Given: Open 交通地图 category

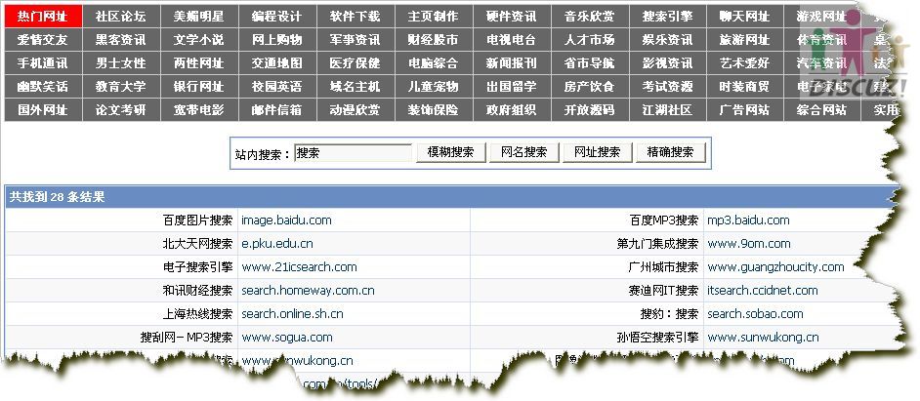Looking at the screenshot, I should [x=277, y=63].
